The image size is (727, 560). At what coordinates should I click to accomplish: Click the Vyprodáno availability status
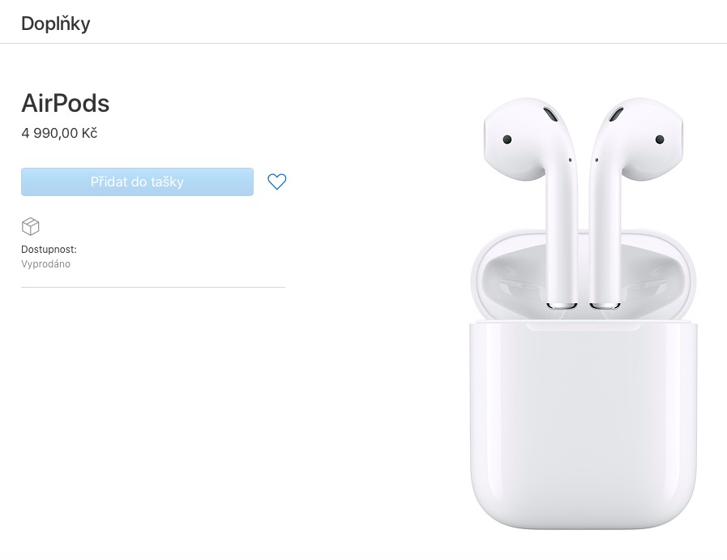(45, 263)
